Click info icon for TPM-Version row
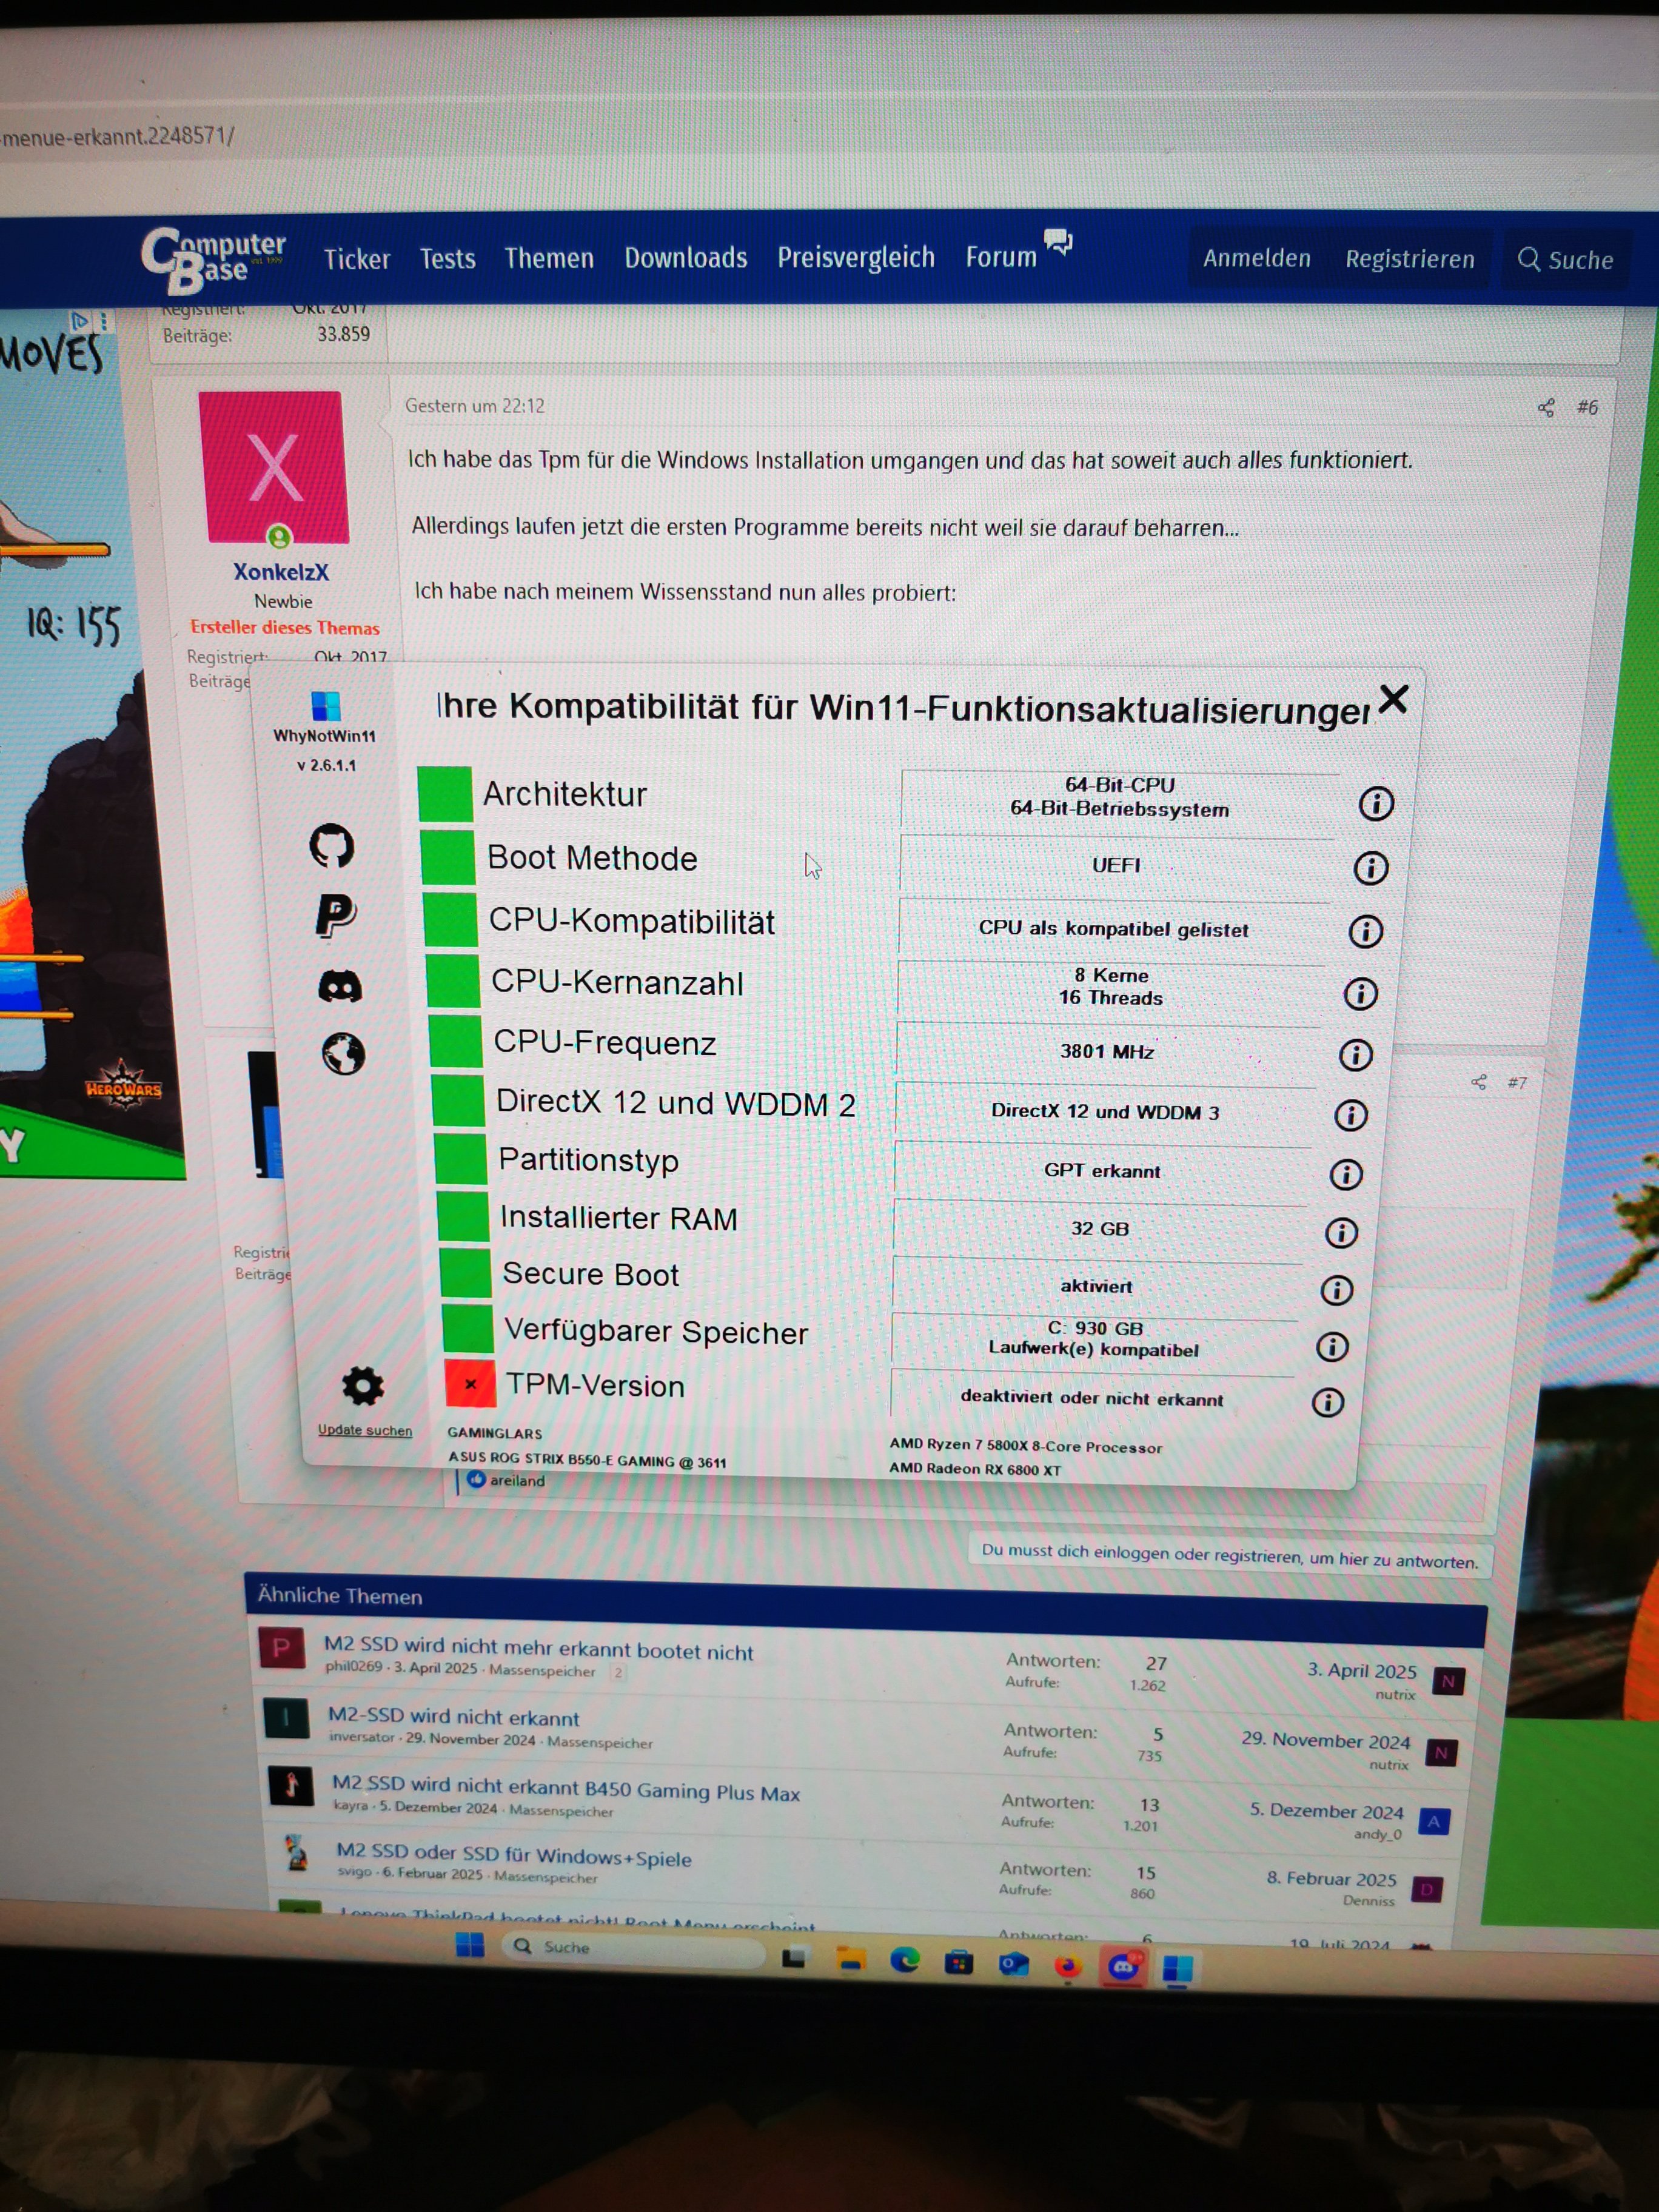 (x=1327, y=1403)
